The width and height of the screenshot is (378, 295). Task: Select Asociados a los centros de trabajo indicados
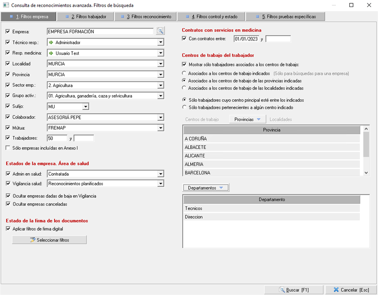point(184,73)
